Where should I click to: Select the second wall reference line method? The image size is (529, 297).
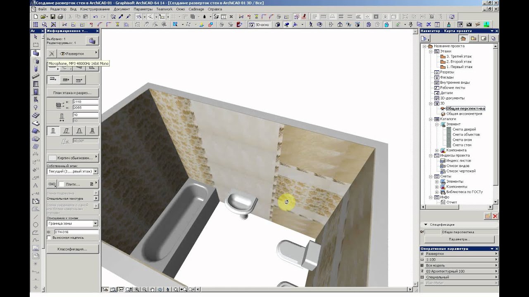click(66, 79)
